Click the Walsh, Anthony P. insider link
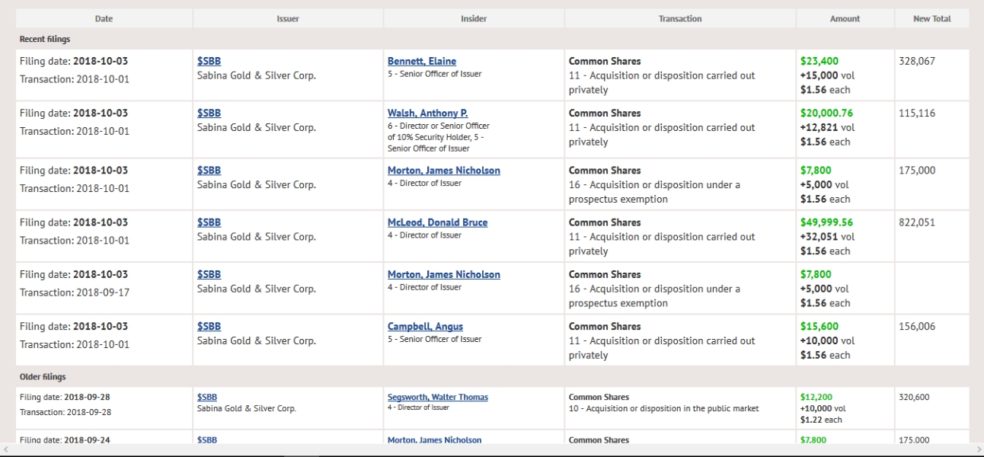Screen dimensions: 984x457 [x=427, y=113]
